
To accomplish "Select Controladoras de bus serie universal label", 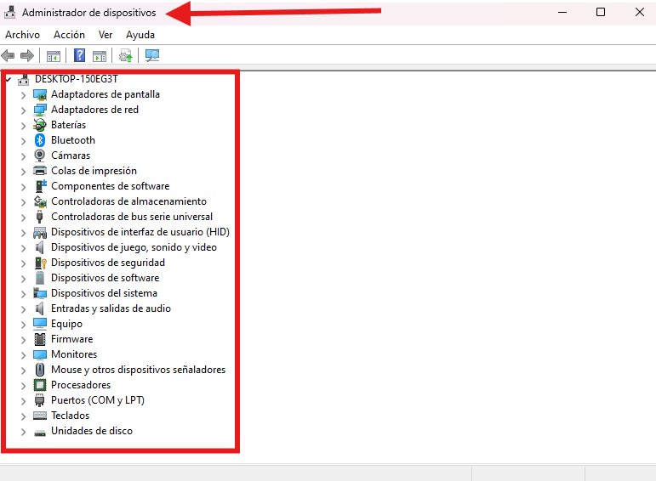I will (x=132, y=217).
